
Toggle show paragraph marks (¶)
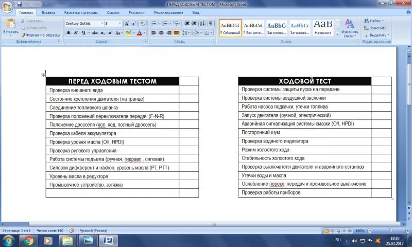(x=211, y=24)
